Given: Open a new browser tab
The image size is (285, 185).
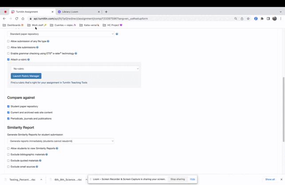Looking at the screenshot, I should click(106, 12).
